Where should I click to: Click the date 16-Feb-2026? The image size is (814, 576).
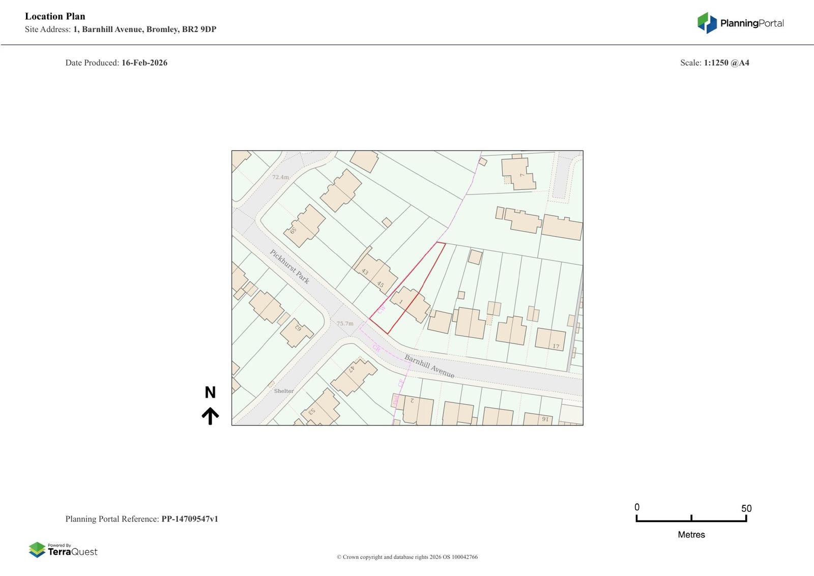(144, 63)
